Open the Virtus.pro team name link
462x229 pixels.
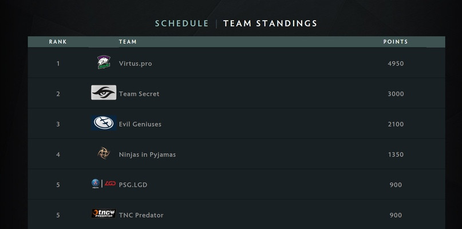[136, 64]
